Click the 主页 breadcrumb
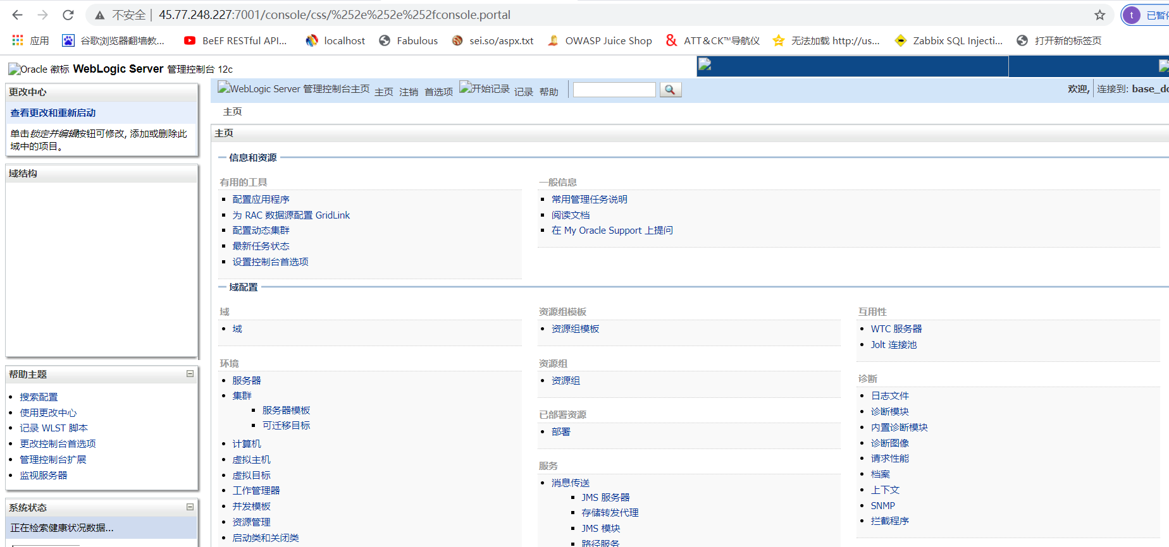 (x=233, y=112)
